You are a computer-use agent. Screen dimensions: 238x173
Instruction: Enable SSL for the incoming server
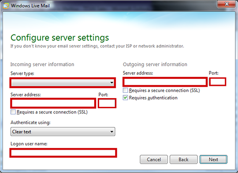(x=13, y=112)
